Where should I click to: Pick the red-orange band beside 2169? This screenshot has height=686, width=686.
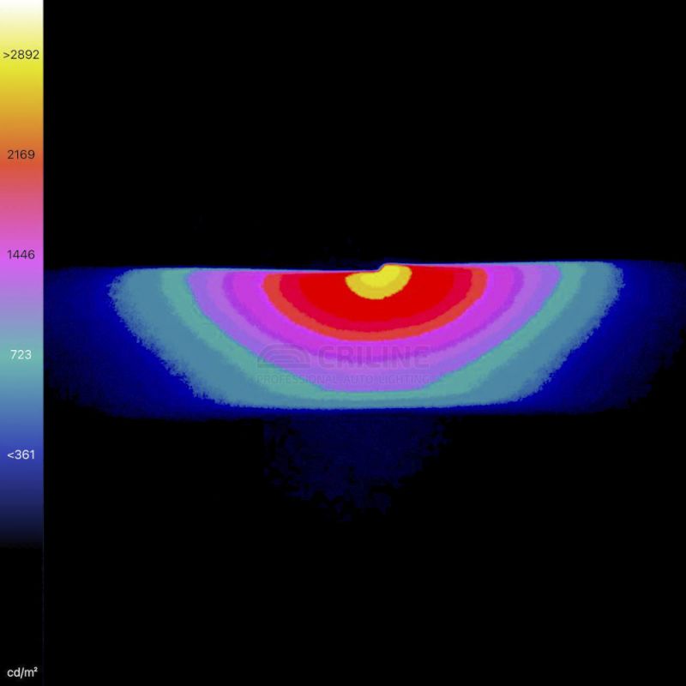(x=21, y=176)
